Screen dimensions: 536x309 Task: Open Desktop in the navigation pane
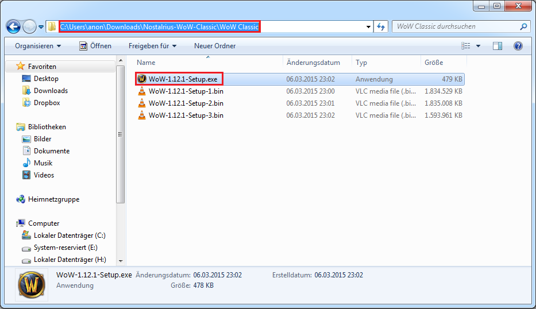coord(46,79)
